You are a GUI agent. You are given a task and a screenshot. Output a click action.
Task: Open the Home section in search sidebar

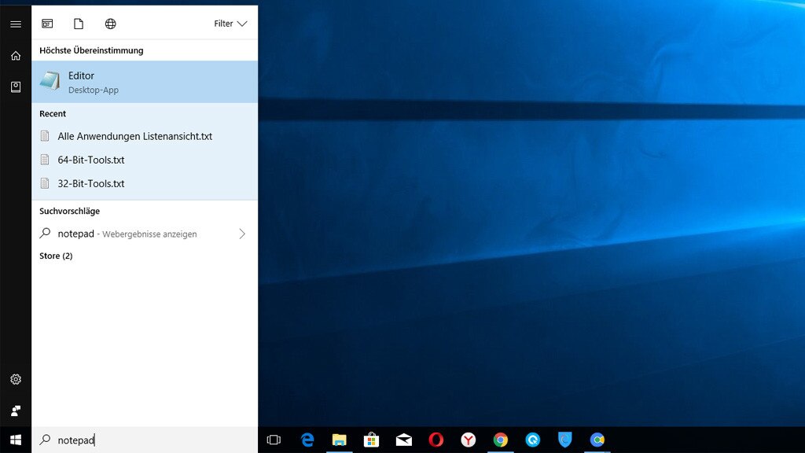click(x=16, y=56)
